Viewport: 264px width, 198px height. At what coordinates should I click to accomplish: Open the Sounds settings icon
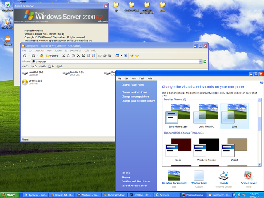point(224,175)
